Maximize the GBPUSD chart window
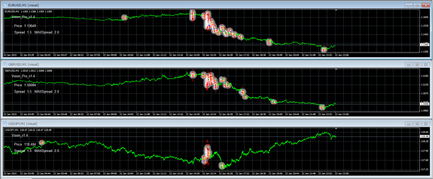The image size is (433, 179). pos(417,64)
